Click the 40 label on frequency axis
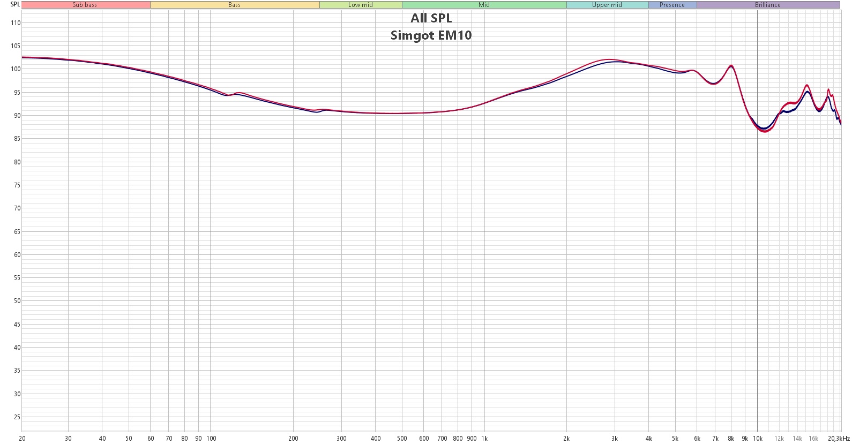Viewport: 852px width, 445px height. pyautogui.click(x=103, y=439)
